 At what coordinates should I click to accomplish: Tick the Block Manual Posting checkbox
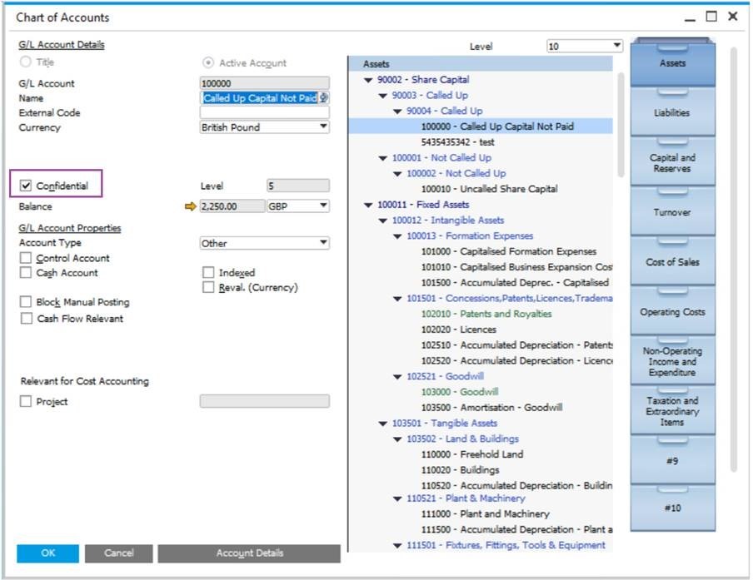point(27,303)
